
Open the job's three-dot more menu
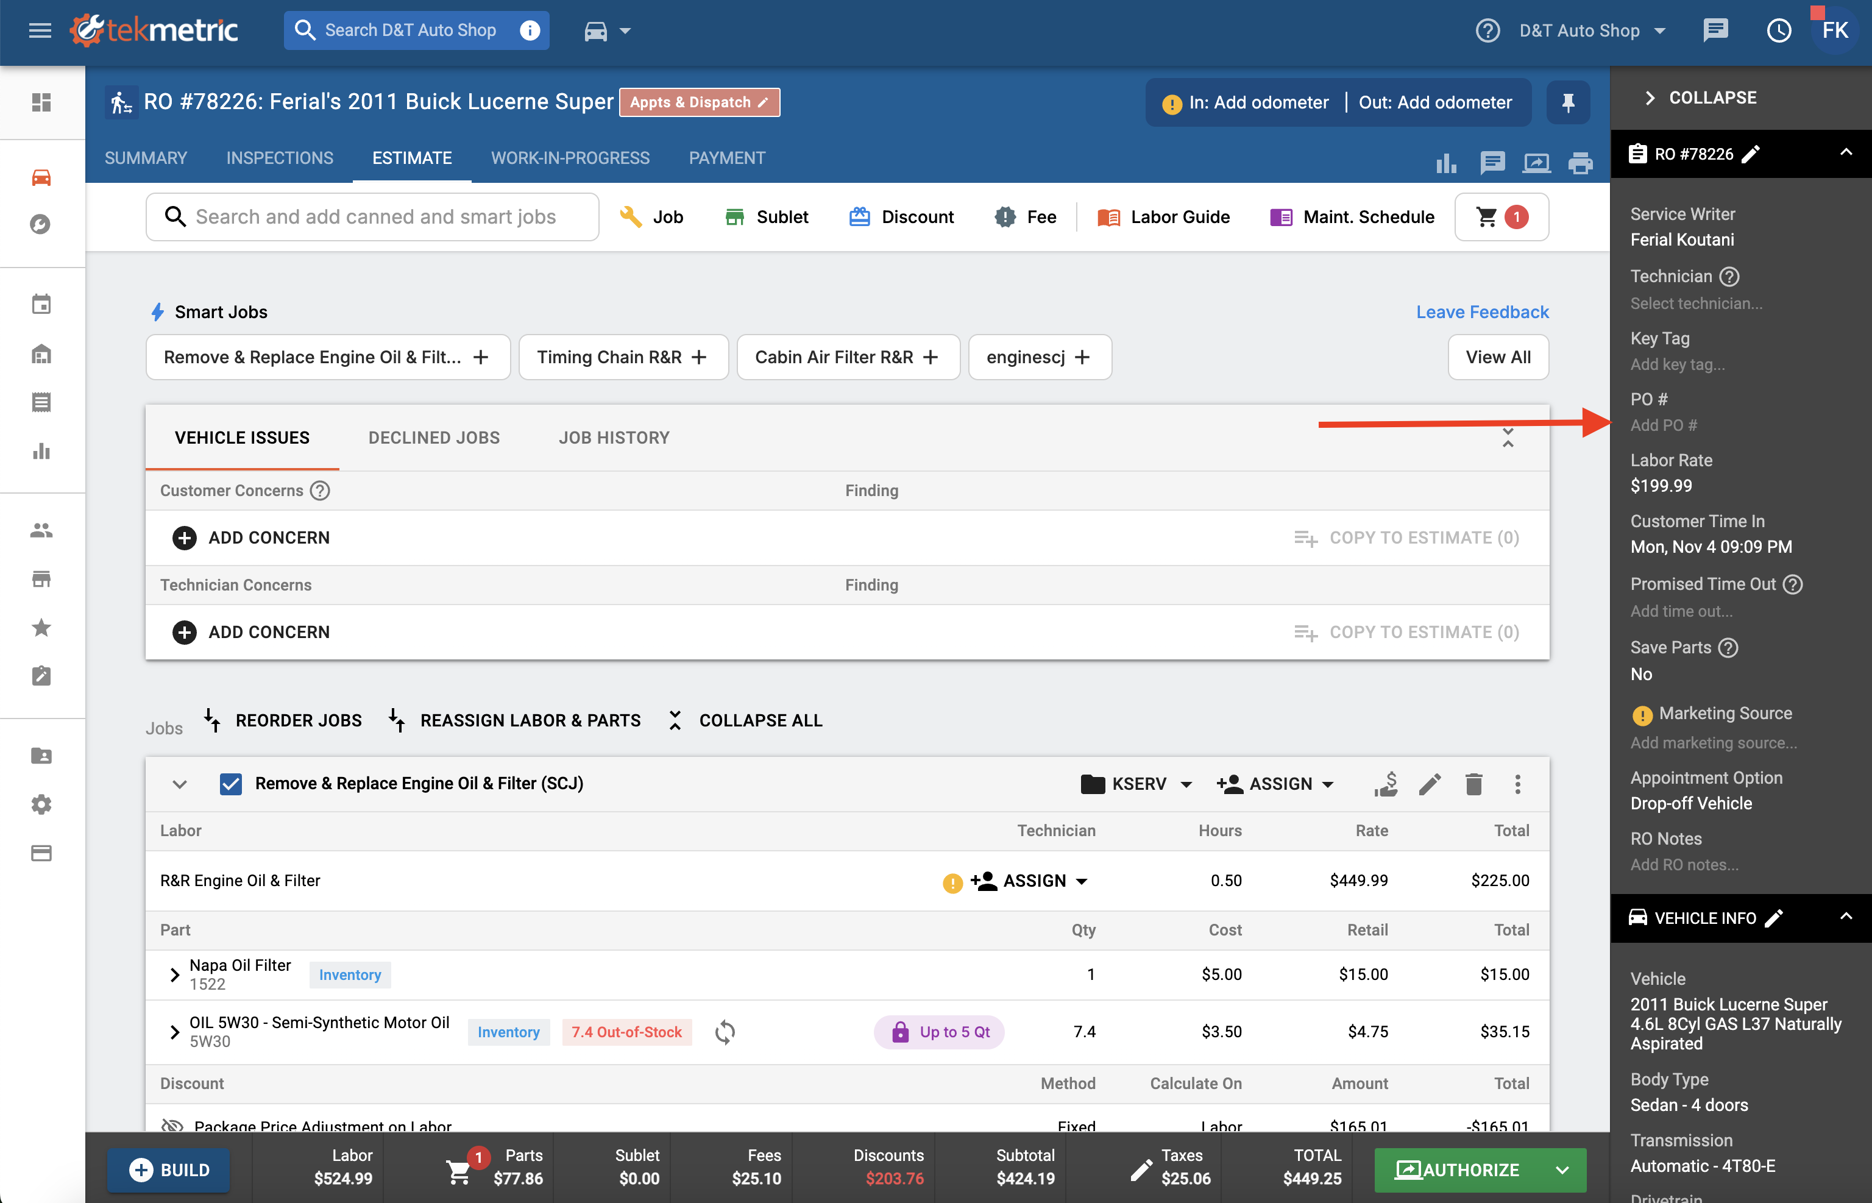click(1517, 784)
